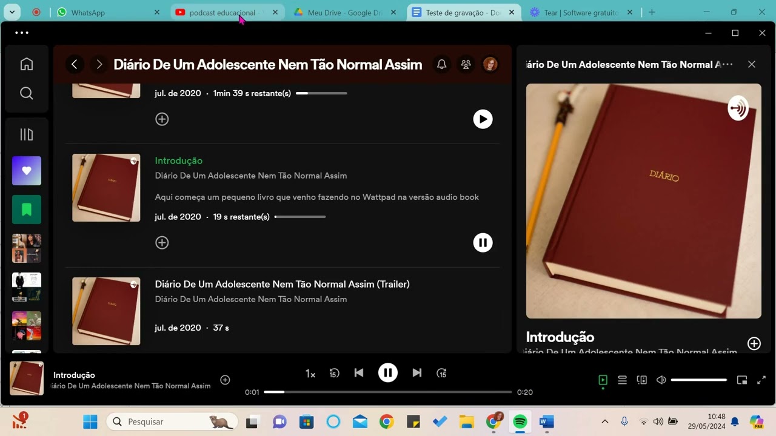Add Introdução via Now Playing panel plus
Viewport: 776px width, 436px height.
click(754, 344)
